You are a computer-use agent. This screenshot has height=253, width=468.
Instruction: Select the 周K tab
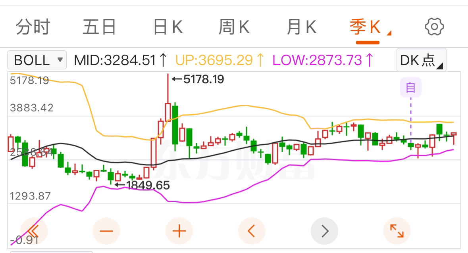[x=234, y=27]
